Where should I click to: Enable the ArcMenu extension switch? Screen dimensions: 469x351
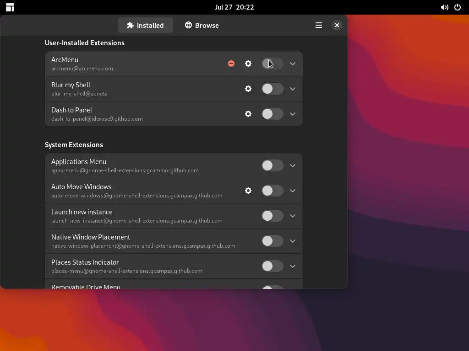(273, 64)
